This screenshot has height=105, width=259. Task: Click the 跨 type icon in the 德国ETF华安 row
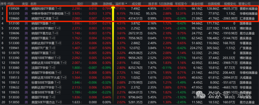pyautogui.click(x=26, y=97)
